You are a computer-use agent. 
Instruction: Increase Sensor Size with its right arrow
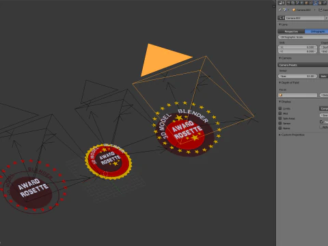(315, 76)
